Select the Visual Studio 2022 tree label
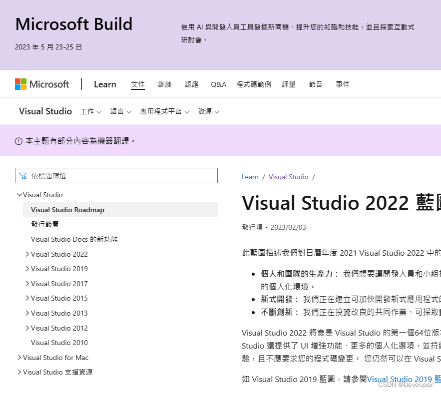Screen dimensions: 441x393 click(59, 254)
